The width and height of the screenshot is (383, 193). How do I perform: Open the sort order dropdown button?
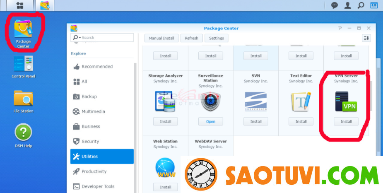(366, 38)
